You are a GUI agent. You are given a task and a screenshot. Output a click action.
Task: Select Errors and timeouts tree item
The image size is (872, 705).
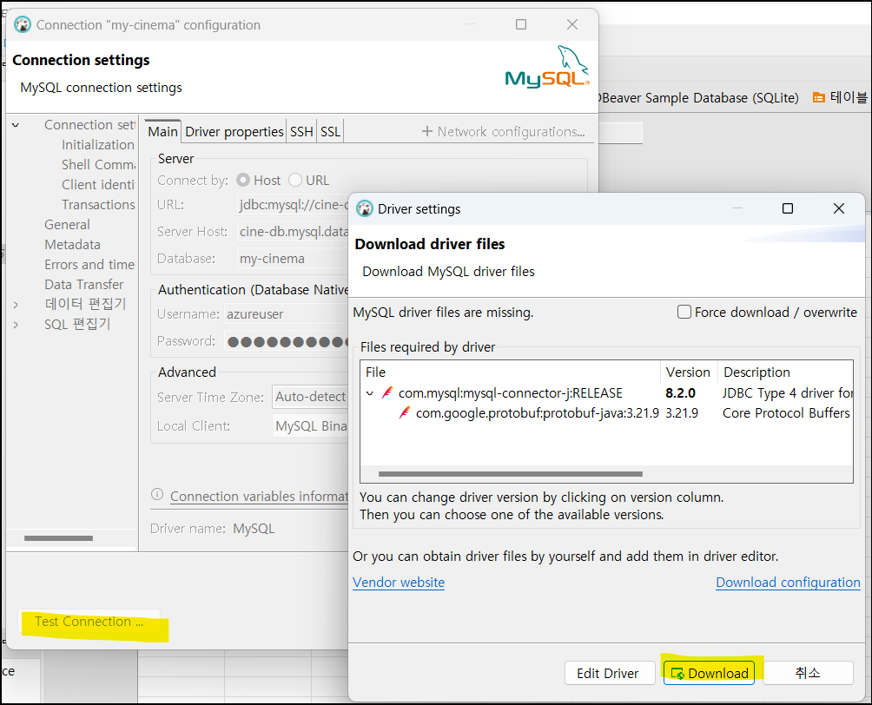pyautogui.click(x=89, y=265)
